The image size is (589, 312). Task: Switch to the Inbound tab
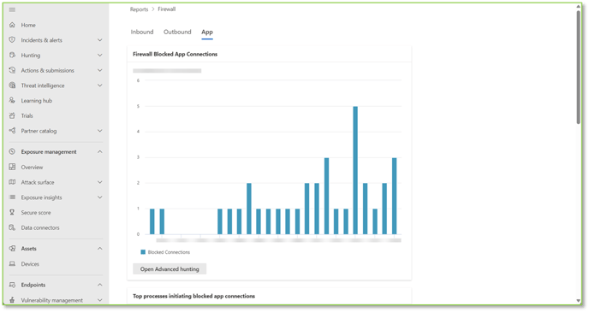click(142, 32)
